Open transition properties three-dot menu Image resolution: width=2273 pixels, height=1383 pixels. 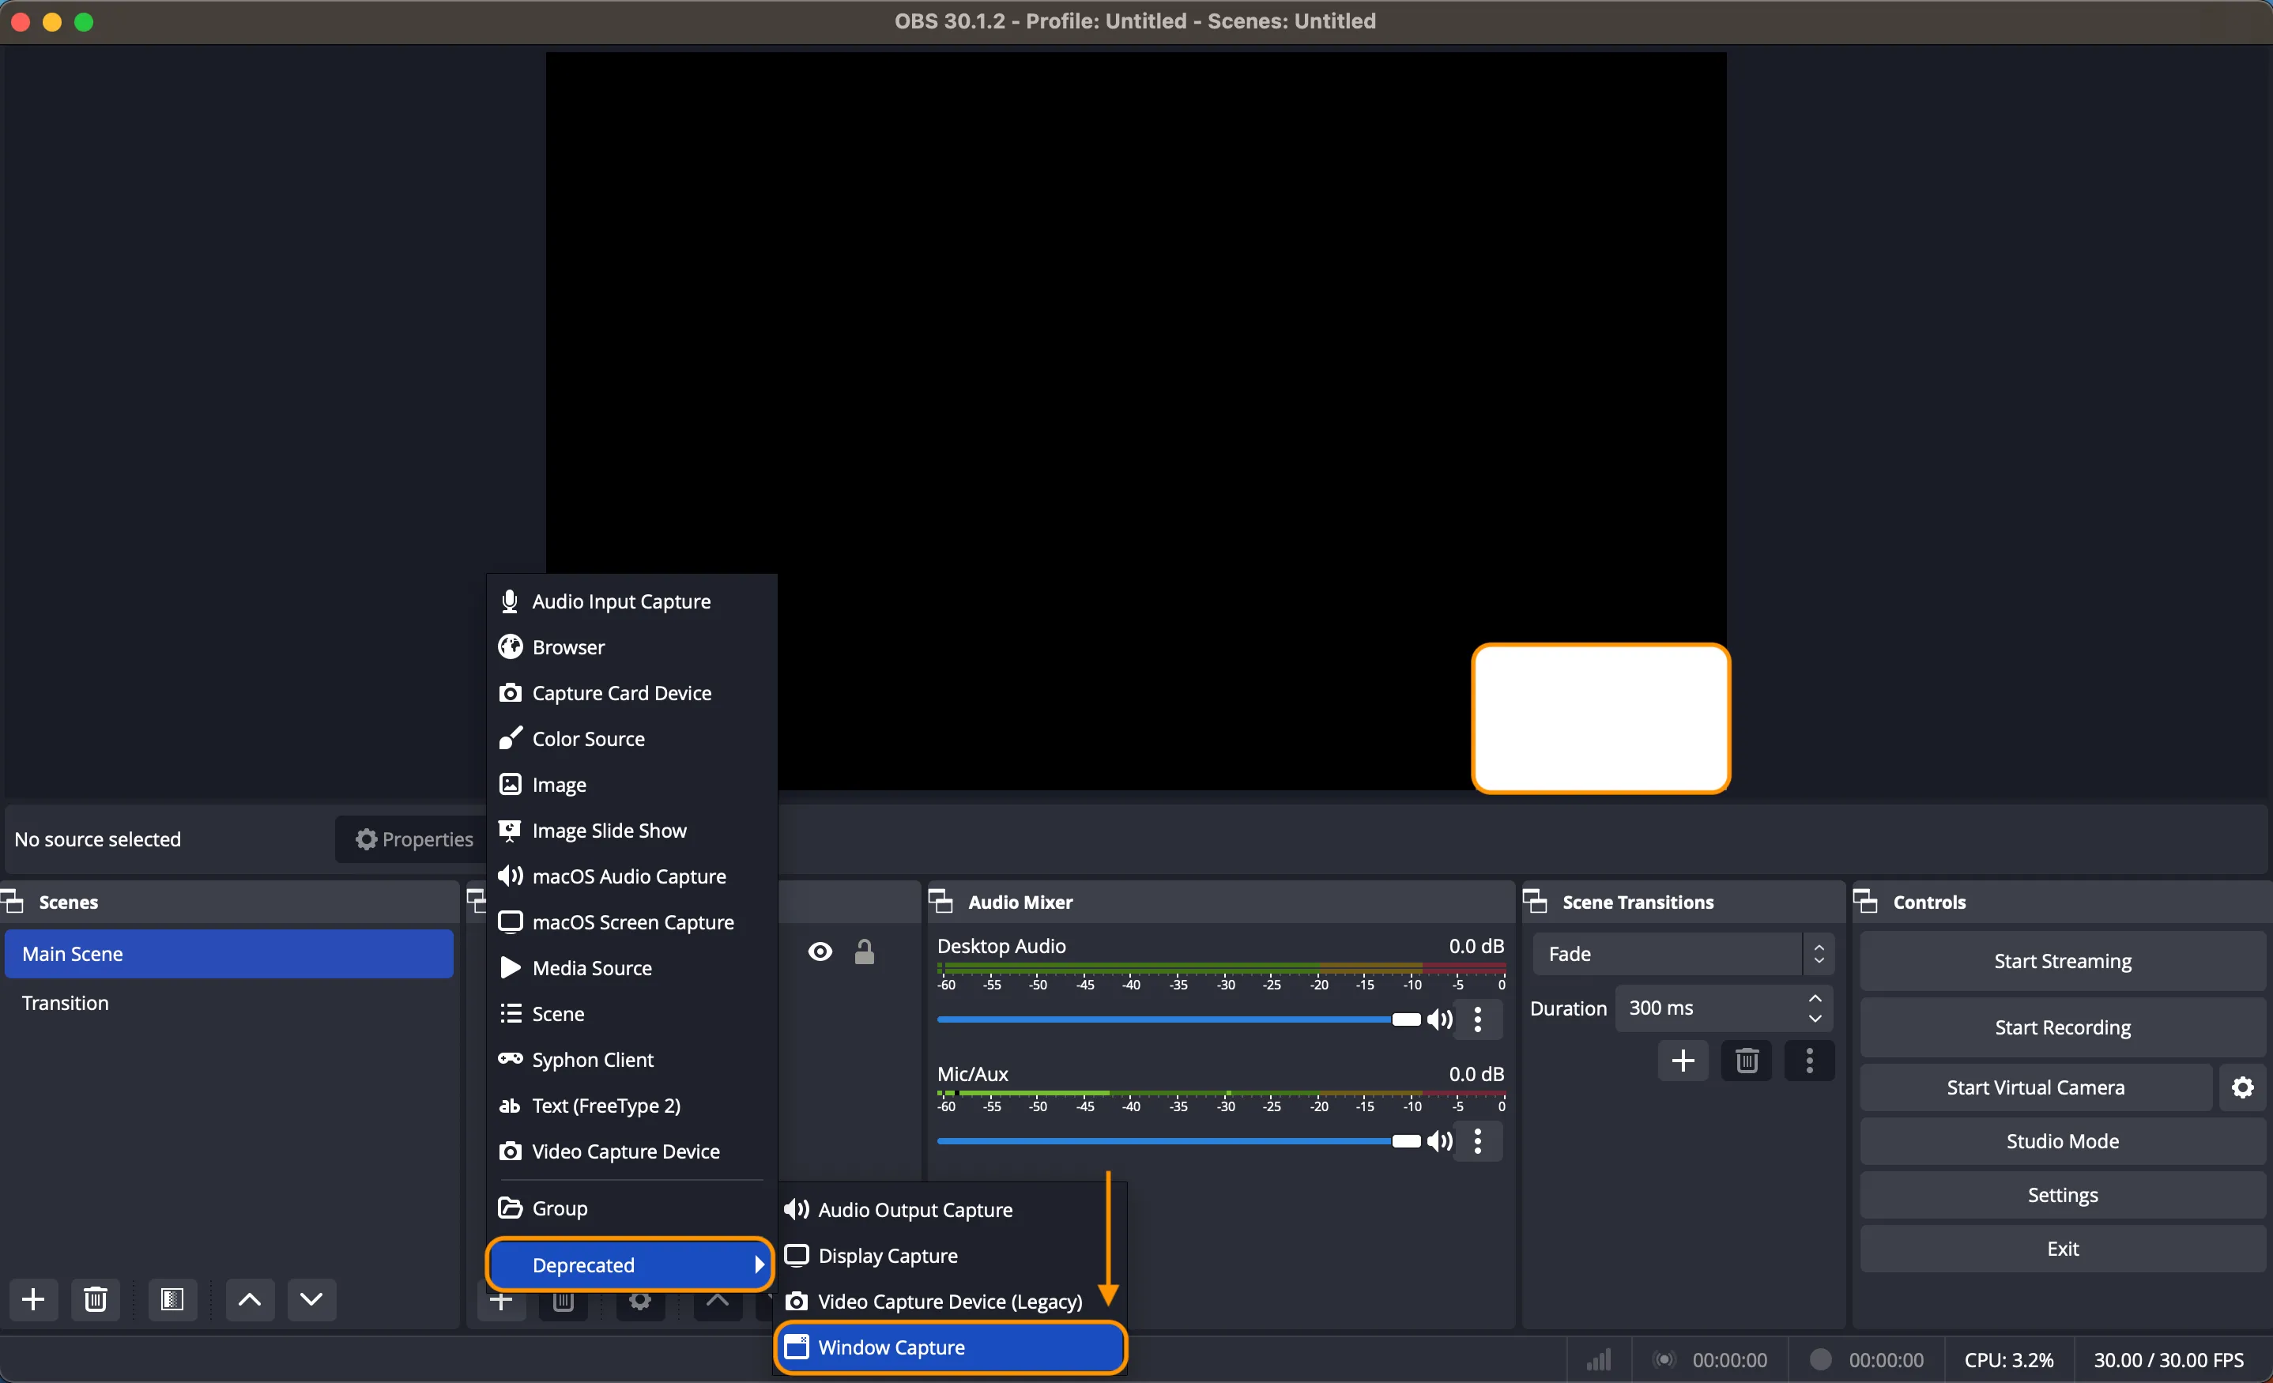tap(1809, 1060)
